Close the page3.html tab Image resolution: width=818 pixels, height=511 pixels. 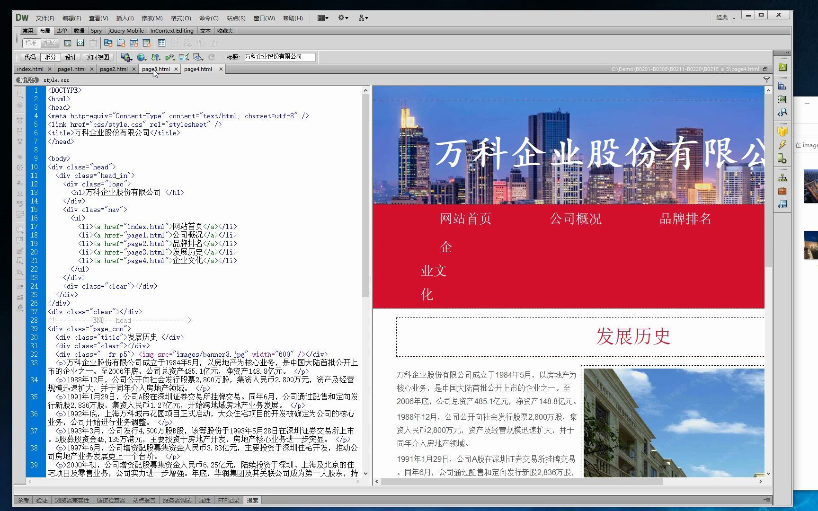[176, 69]
